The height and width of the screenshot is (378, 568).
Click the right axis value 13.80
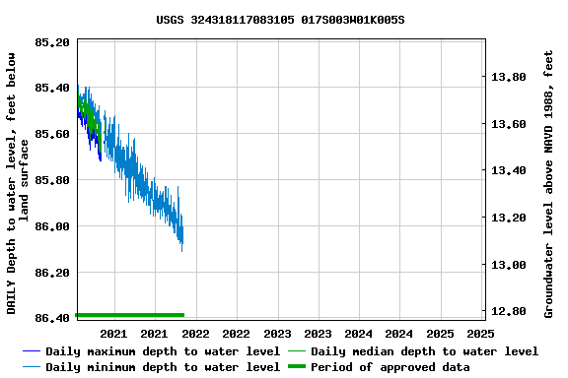(508, 77)
